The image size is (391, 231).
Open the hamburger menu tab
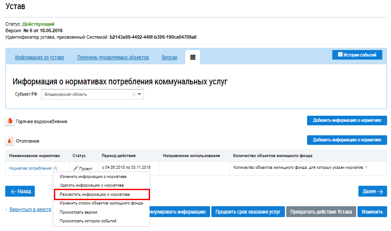click(x=193, y=57)
